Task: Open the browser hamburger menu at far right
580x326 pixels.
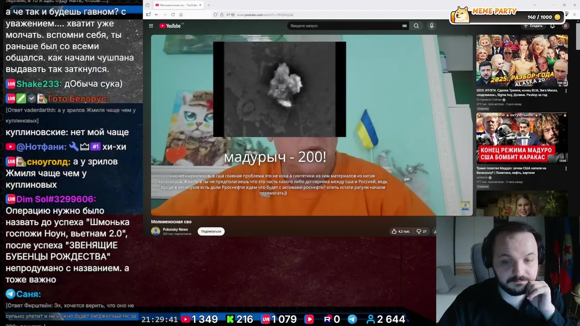Action: [574, 14]
